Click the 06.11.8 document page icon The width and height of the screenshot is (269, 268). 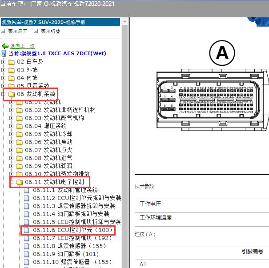point(27,246)
